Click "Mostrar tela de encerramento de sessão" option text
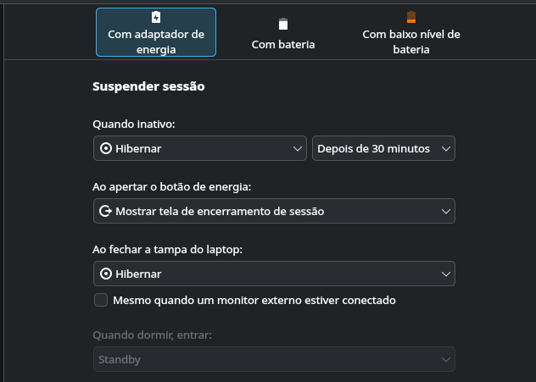Image resolution: width=536 pixels, height=382 pixels. [x=220, y=211]
